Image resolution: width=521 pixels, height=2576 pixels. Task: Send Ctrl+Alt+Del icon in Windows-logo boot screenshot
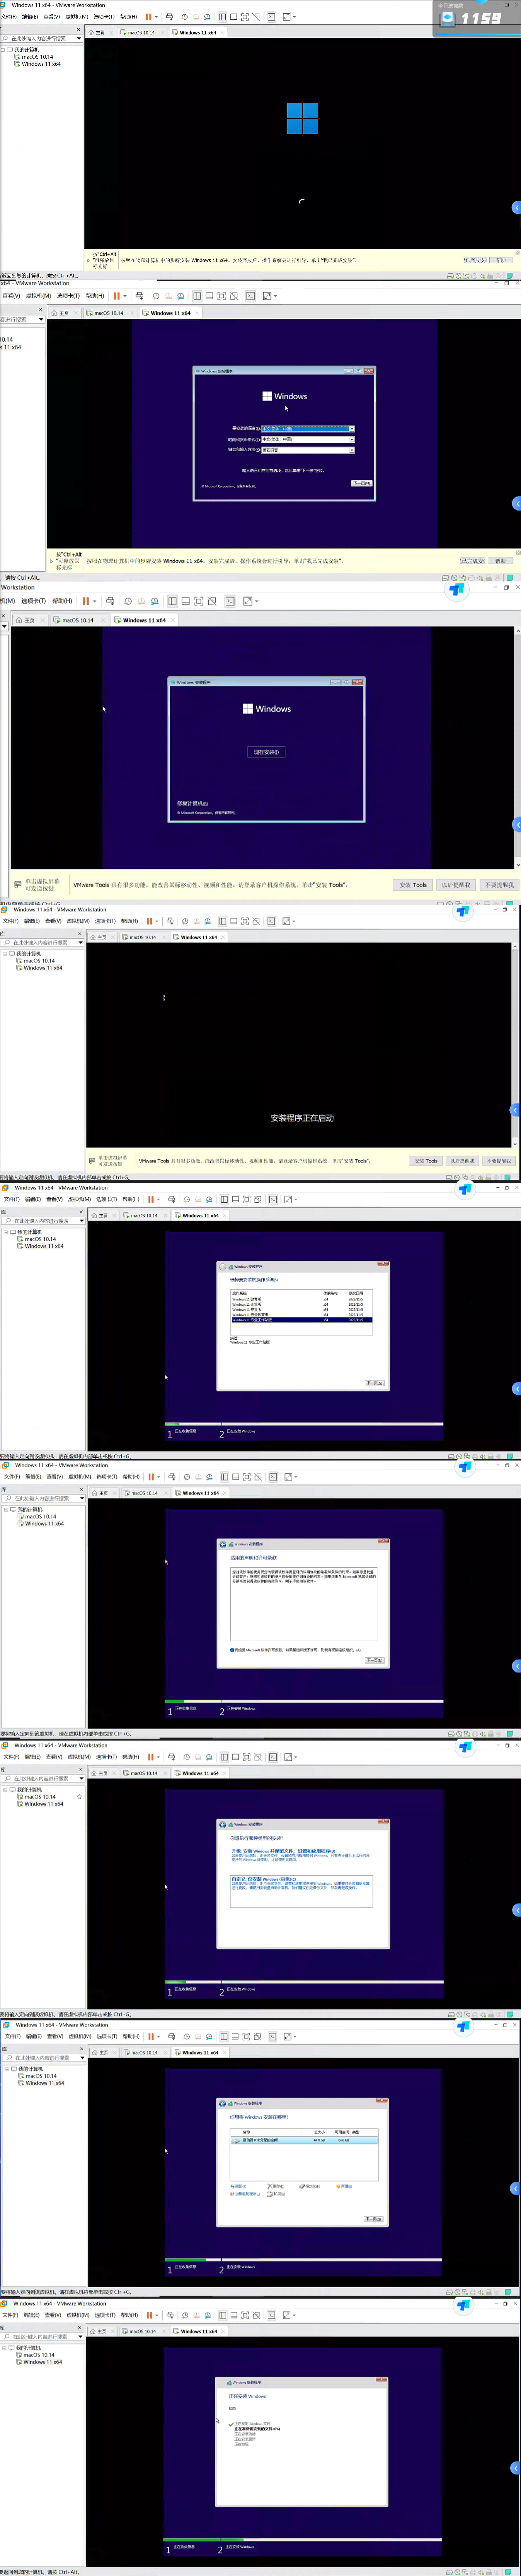[170, 17]
